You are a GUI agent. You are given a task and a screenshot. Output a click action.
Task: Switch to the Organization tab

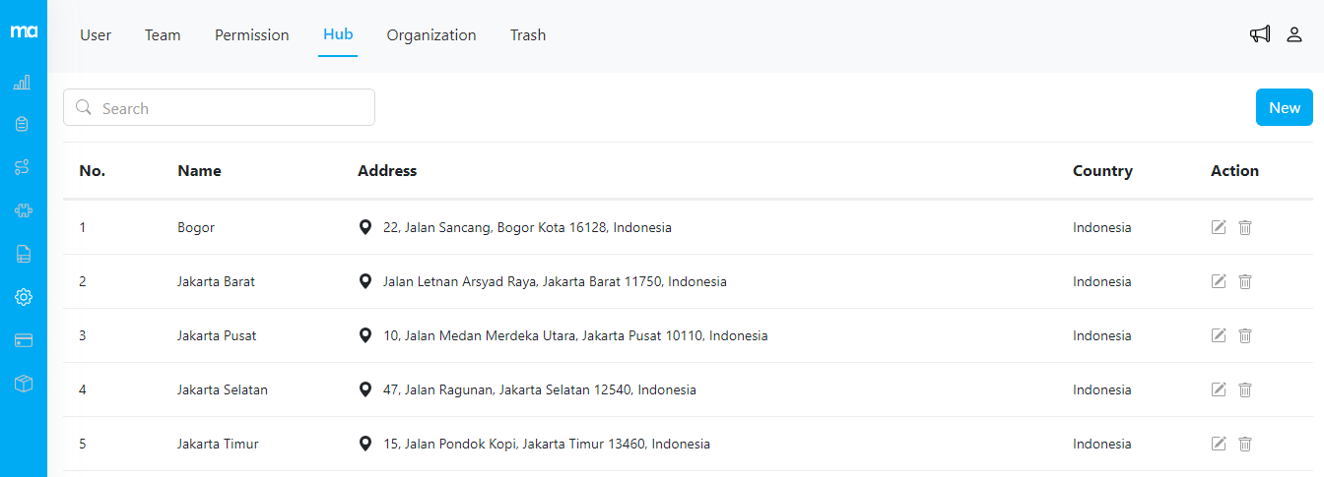[x=431, y=35]
